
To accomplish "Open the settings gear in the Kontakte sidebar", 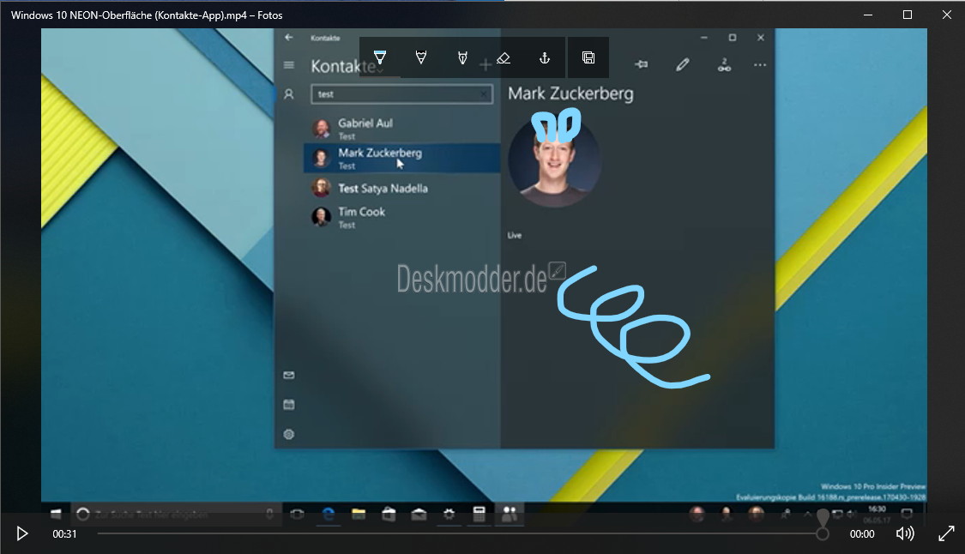I will point(288,434).
